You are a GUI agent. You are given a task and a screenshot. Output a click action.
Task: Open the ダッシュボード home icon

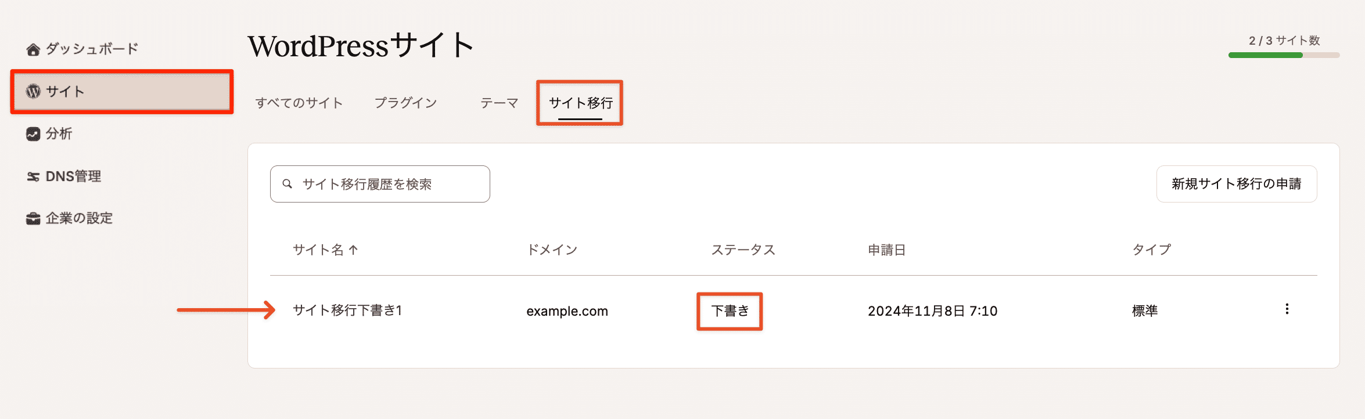point(33,49)
